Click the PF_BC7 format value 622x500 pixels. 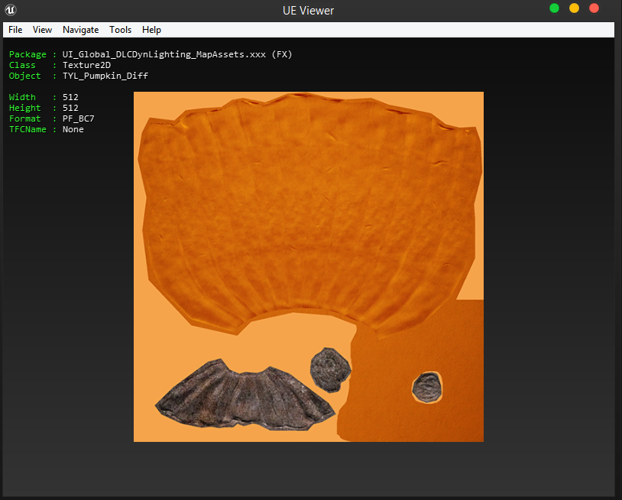point(79,119)
